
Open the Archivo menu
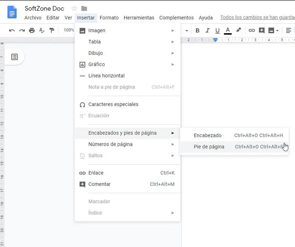point(33,18)
